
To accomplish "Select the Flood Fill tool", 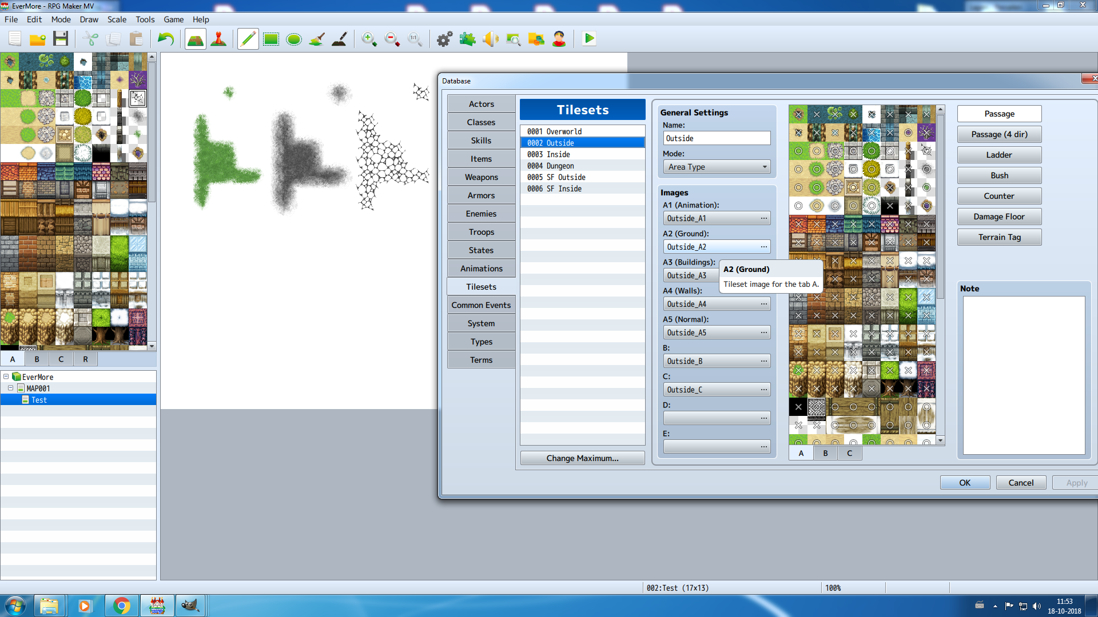I will pyautogui.click(x=317, y=39).
